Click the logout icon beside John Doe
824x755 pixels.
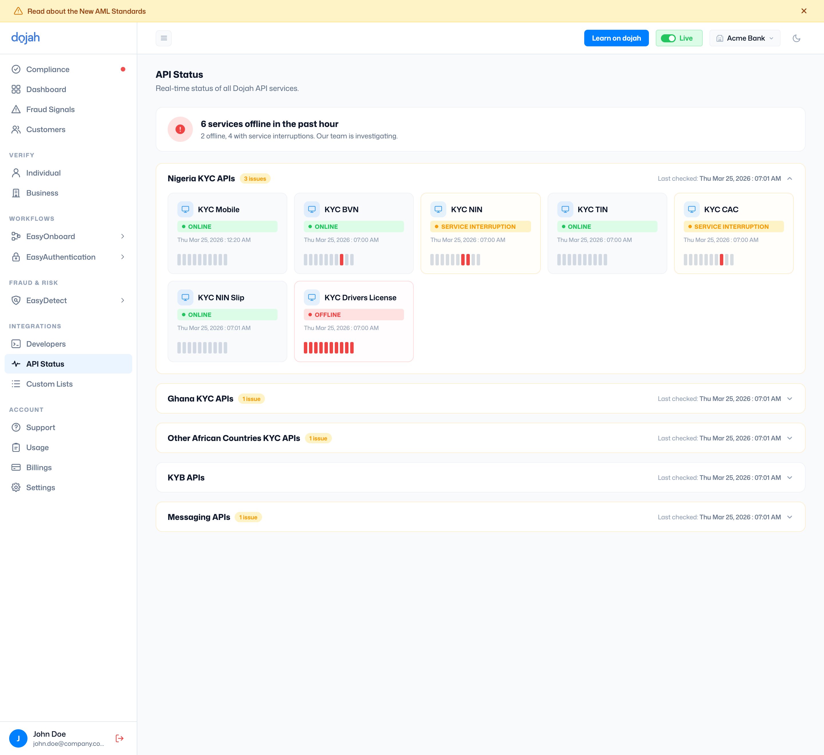tap(119, 738)
